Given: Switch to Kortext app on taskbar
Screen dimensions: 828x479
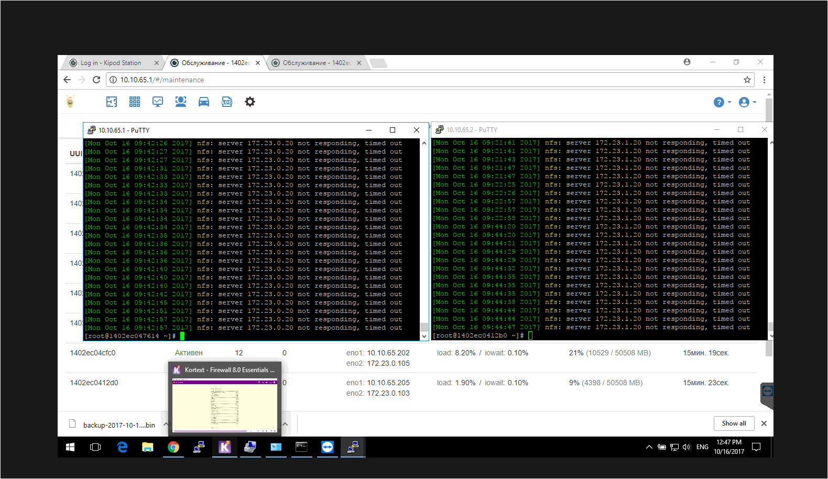Looking at the screenshot, I should pyautogui.click(x=225, y=447).
